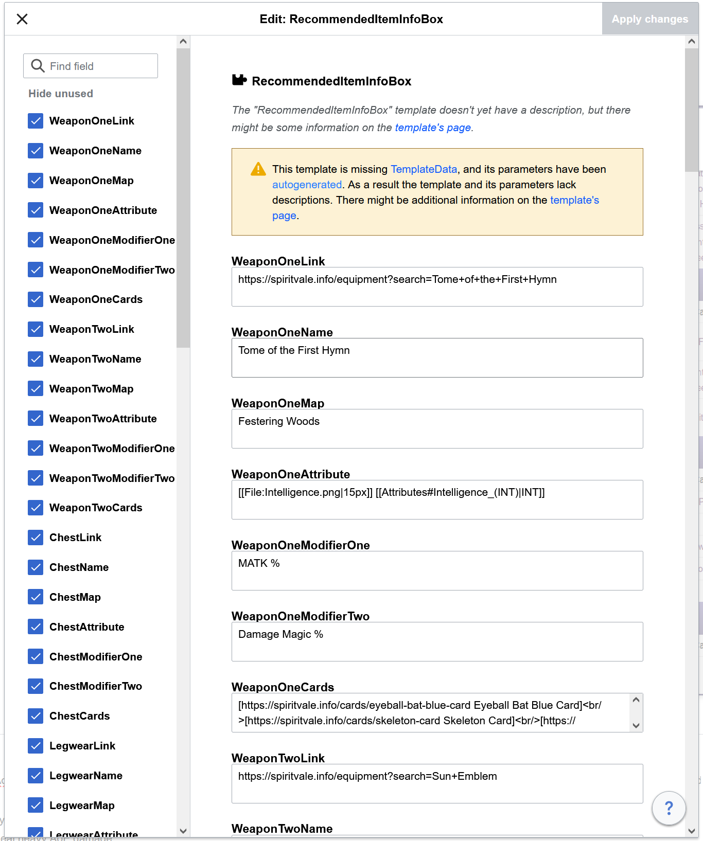Screen dimensions: 703x841
Task: Select ChestMap label in sidebar
Action: point(75,597)
